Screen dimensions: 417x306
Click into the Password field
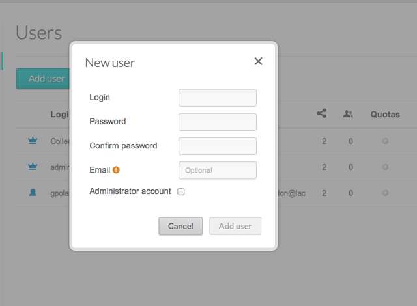(x=217, y=122)
